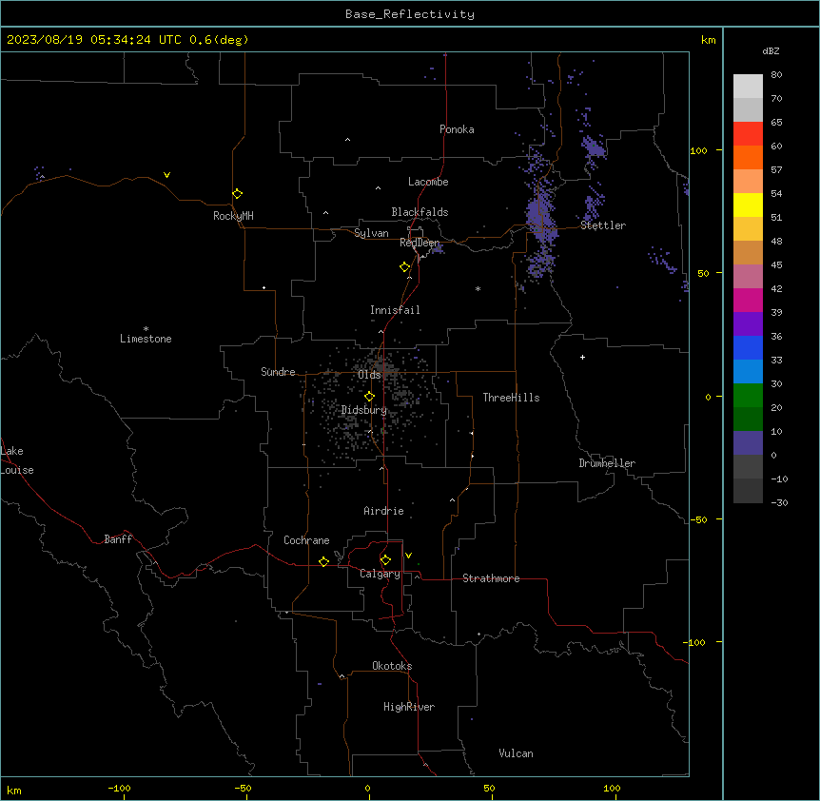Click the Limestone label
This screenshot has height=801, width=820.
point(146,339)
